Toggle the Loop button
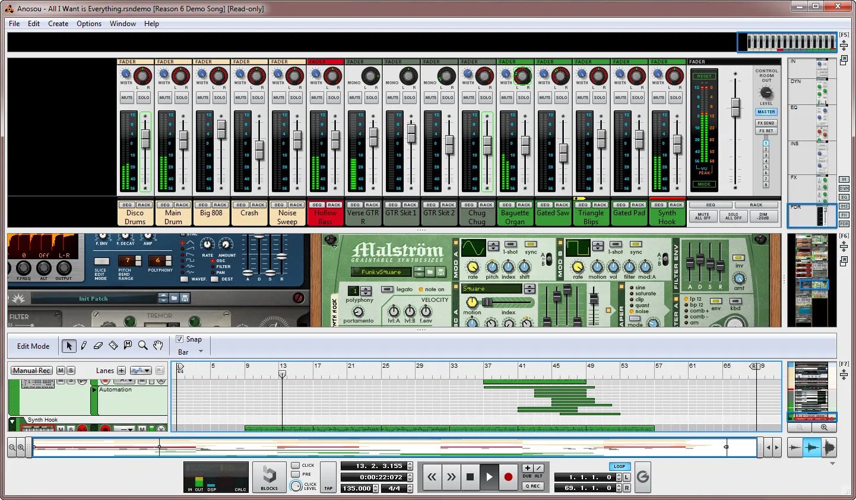856x500 pixels. click(620, 466)
